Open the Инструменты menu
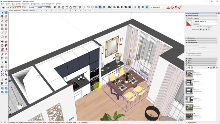 coord(35,4)
